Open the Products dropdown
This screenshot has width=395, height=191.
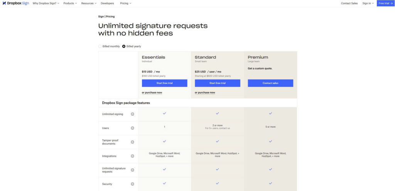(x=70, y=3)
